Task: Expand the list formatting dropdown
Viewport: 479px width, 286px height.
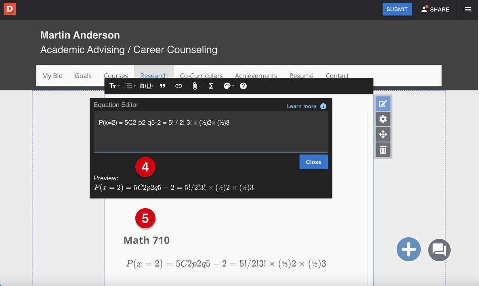Action: click(x=130, y=86)
